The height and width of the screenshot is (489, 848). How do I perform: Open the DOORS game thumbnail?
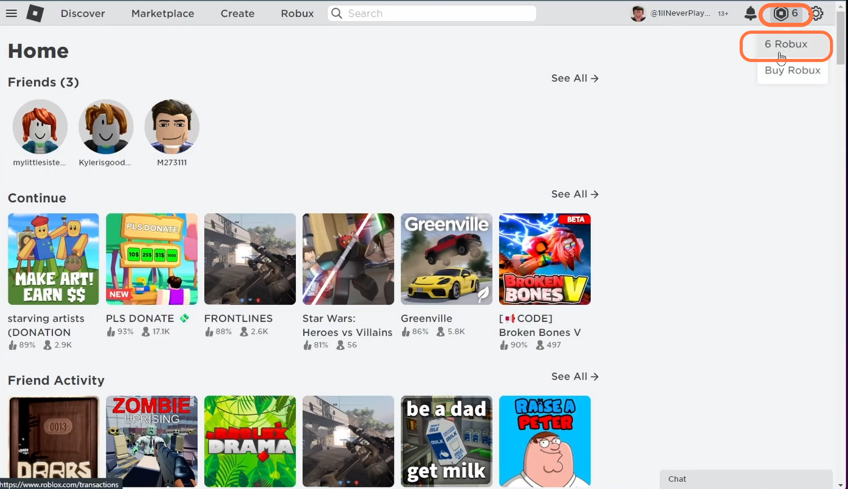point(53,441)
